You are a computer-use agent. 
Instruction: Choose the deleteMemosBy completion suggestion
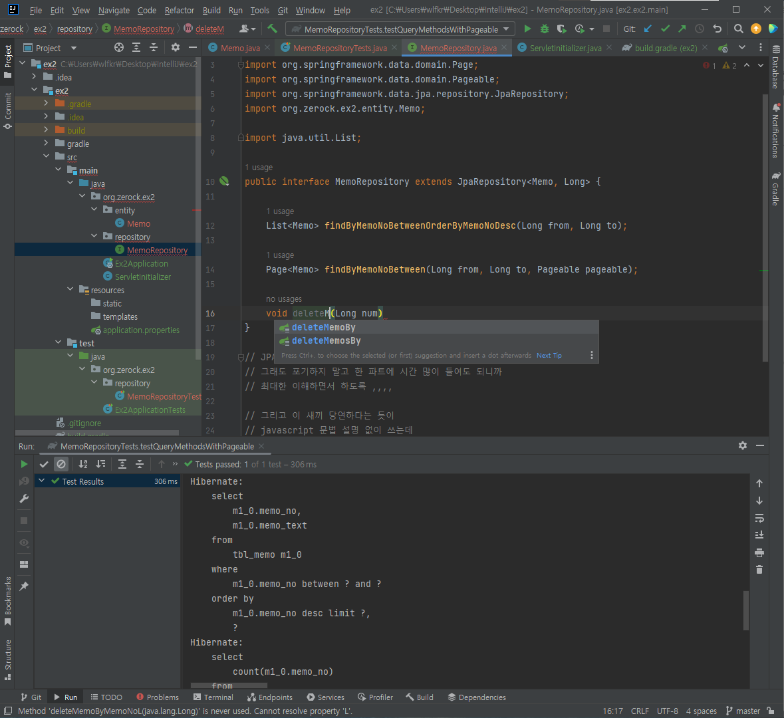[x=436, y=341]
